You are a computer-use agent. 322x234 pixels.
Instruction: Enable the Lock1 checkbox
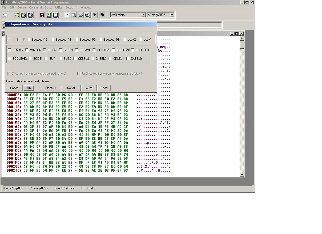tap(140, 39)
